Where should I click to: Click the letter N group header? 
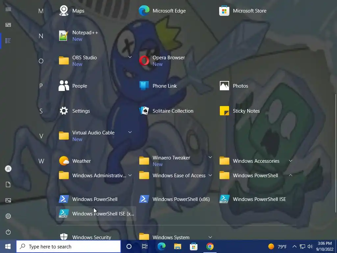[41, 36]
